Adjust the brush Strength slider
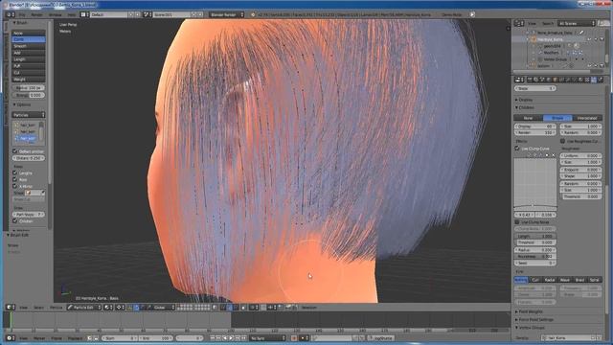Image resolution: width=613 pixels, height=345 pixels. pyautogui.click(x=29, y=95)
